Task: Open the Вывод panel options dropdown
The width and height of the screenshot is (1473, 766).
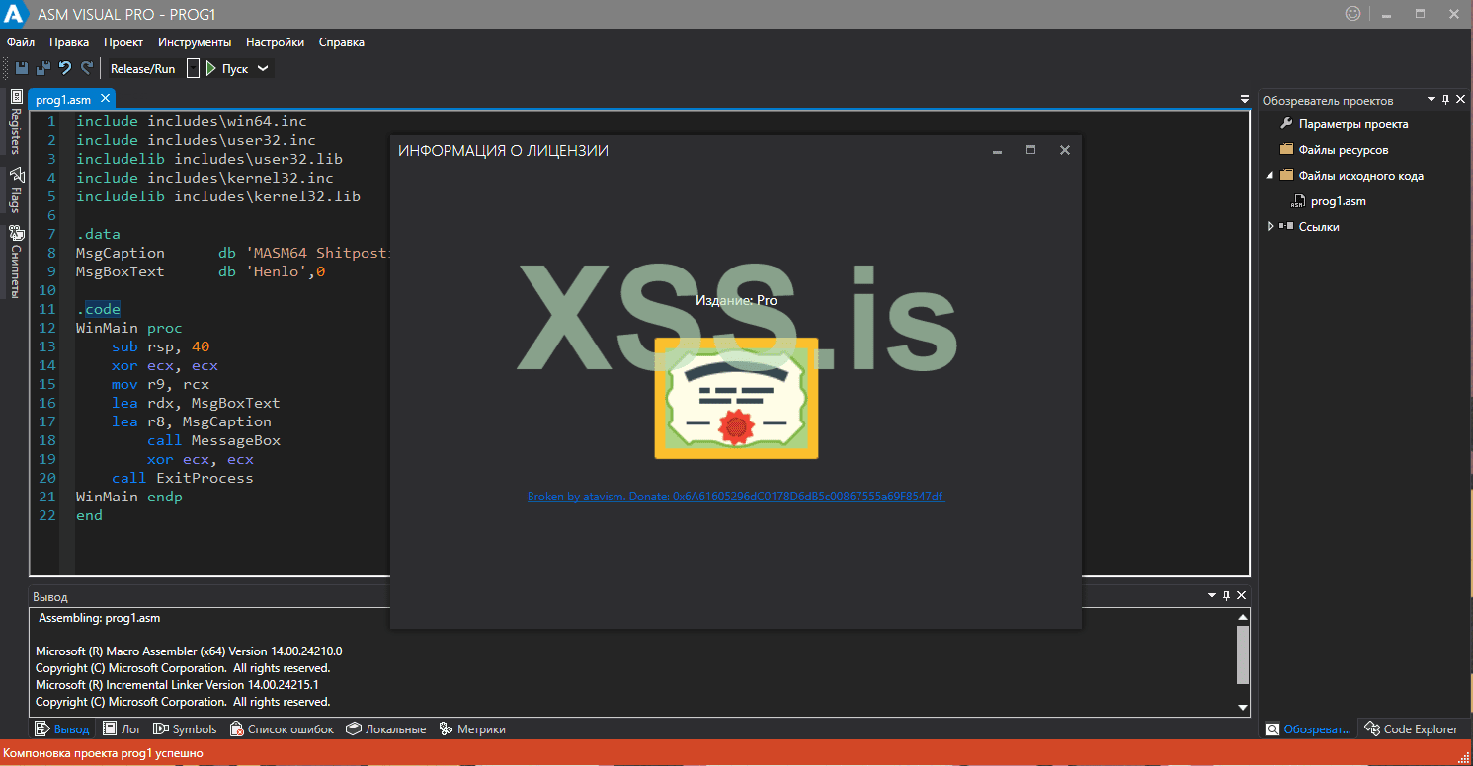Action: 1212,596
